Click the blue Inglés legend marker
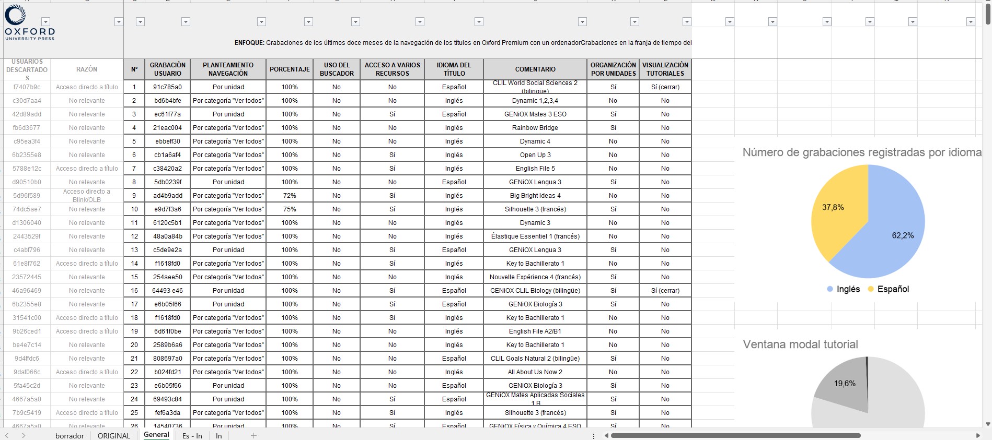The width and height of the screenshot is (992, 440). click(x=830, y=289)
